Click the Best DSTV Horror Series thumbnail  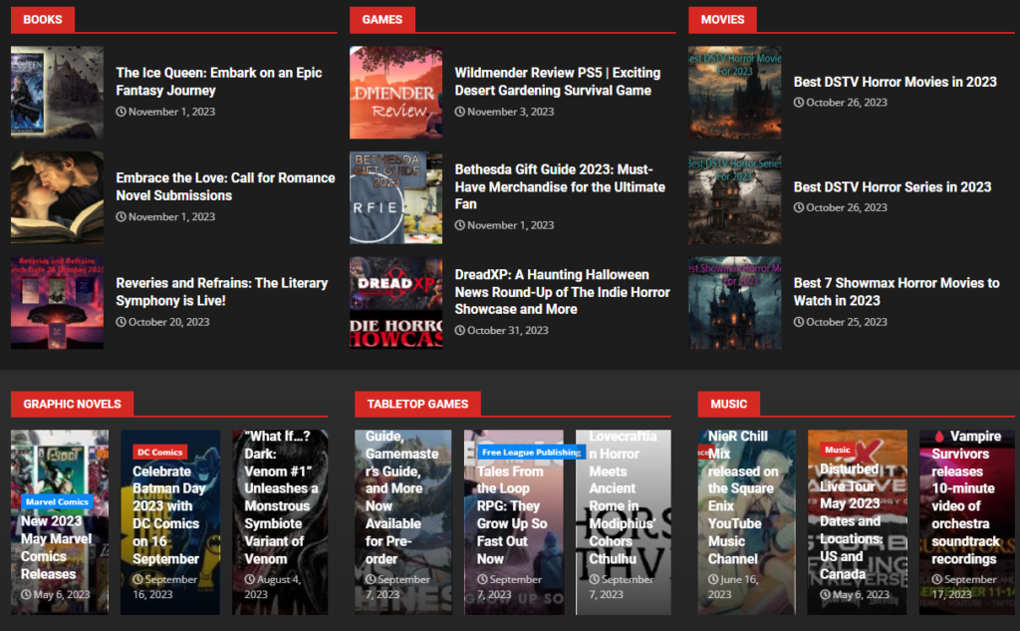(735, 197)
